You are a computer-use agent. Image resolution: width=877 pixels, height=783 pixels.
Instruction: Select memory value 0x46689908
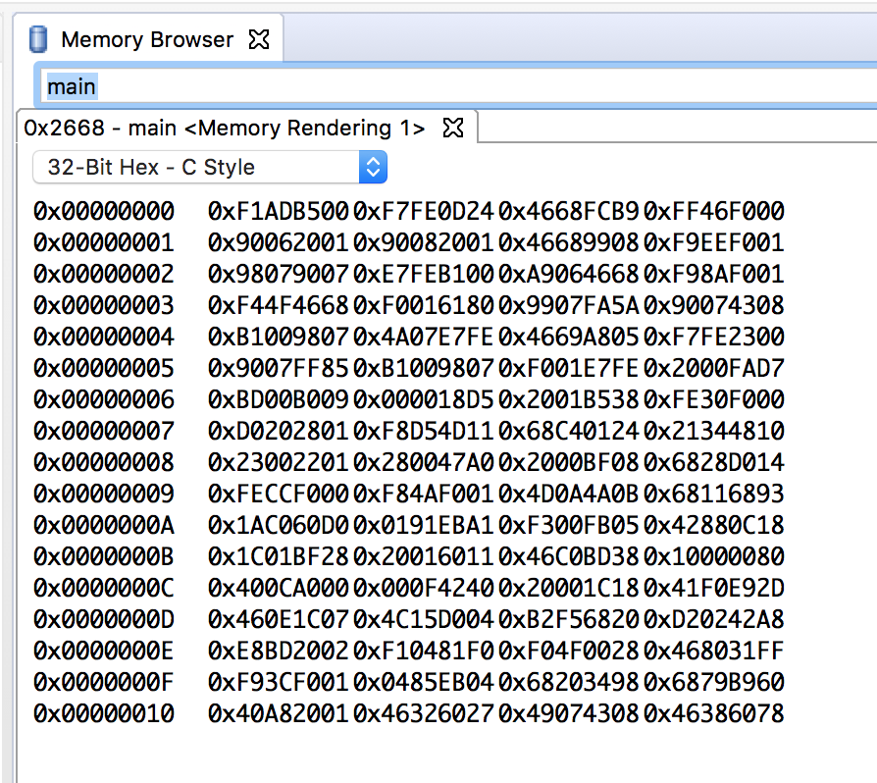pos(568,242)
